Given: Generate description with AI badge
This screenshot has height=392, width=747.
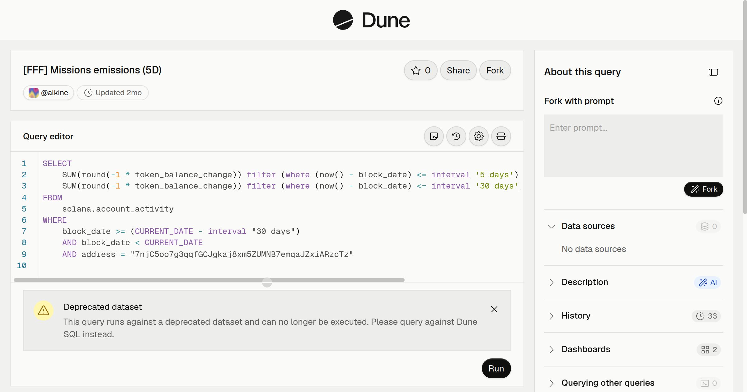Looking at the screenshot, I should coord(707,282).
